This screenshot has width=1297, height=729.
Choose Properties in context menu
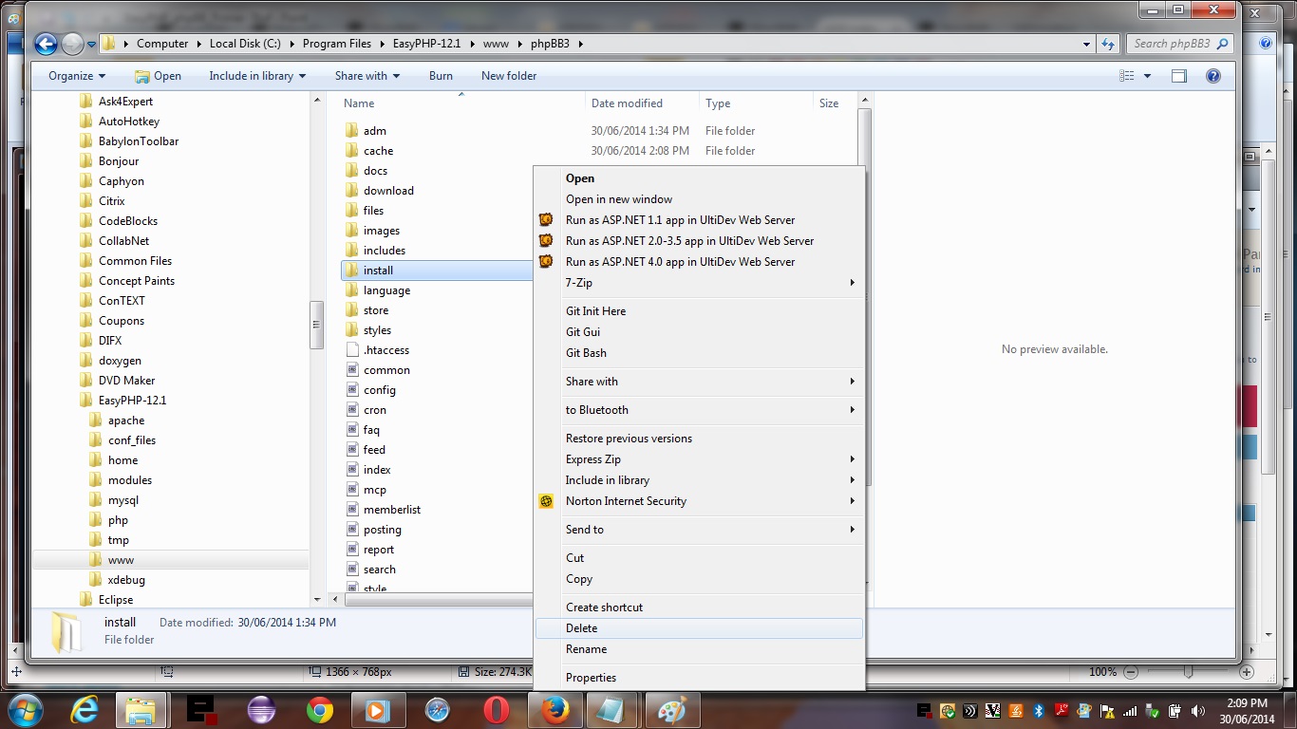(699, 678)
